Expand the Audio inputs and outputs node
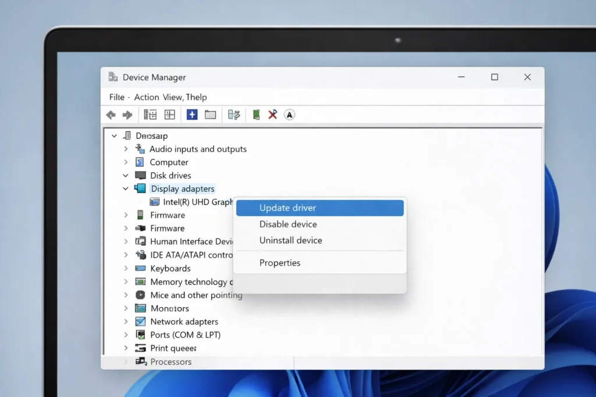The height and width of the screenshot is (397, 596). click(126, 149)
